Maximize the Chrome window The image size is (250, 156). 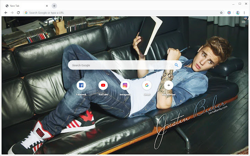click(x=240, y=4)
